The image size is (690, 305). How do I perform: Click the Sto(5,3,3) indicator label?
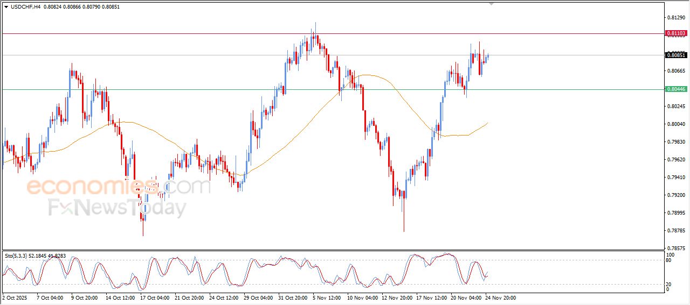(x=16, y=256)
